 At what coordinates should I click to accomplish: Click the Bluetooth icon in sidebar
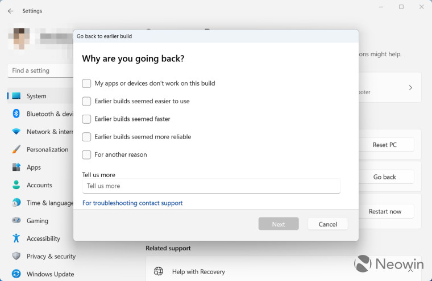16,114
